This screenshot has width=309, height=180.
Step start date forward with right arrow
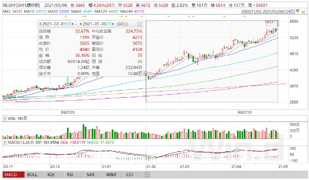coord(73,24)
